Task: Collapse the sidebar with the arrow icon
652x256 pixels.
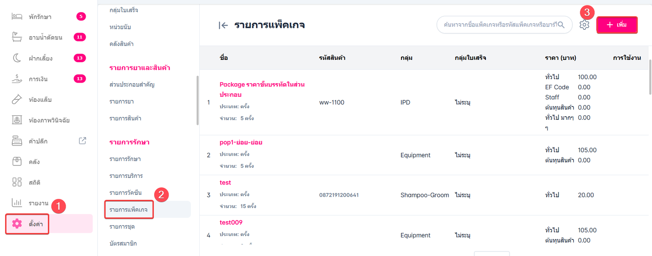Action: click(x=223, y=26)
